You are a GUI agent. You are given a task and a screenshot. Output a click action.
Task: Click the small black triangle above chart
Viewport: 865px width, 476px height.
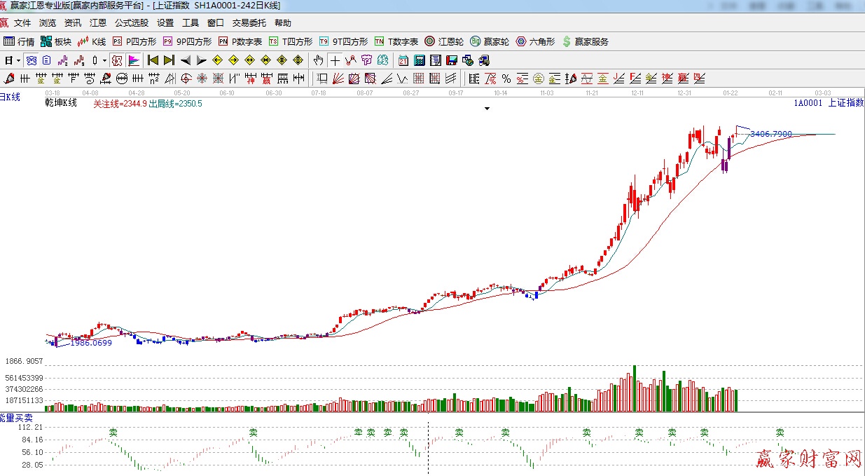coord(487,109)
